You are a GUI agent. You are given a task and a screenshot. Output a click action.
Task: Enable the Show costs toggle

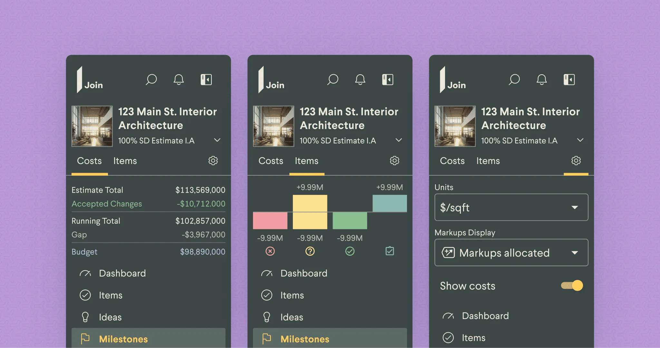click(572, 285)
